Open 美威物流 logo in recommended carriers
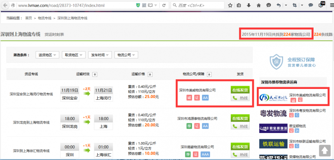Image resolution: width=334 pixels, height=160 pixels. pyautogui.click(x=273, y=97)
